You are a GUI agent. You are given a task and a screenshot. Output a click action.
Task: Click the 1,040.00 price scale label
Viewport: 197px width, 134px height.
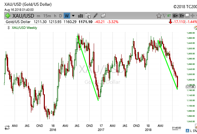pos(191,121)
